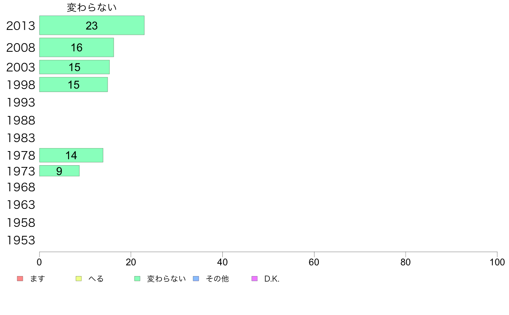
Task: Click the 100 axis tick label
Action: coord(497,262)
